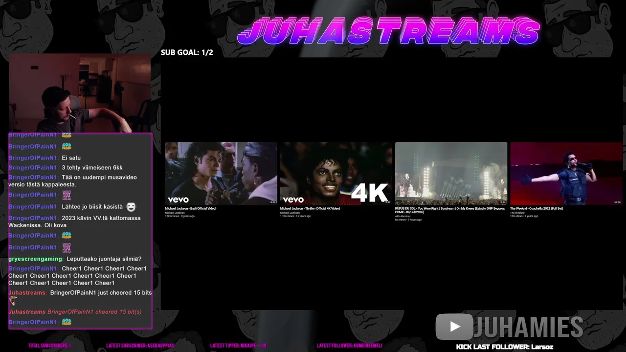Viewport: 626px width, 352px height.
Task: Click the chat message '3 tehty viimeiseen 6kk'
Action: (x=92, y=168)
